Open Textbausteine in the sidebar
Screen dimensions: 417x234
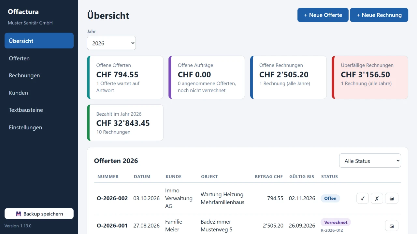click(x=39, y=110)
